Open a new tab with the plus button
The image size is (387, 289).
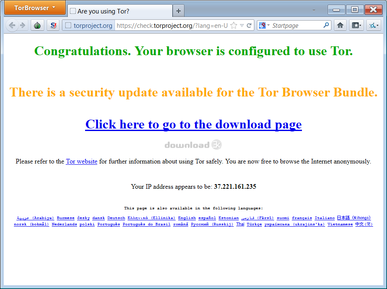[x=179, y=11]
